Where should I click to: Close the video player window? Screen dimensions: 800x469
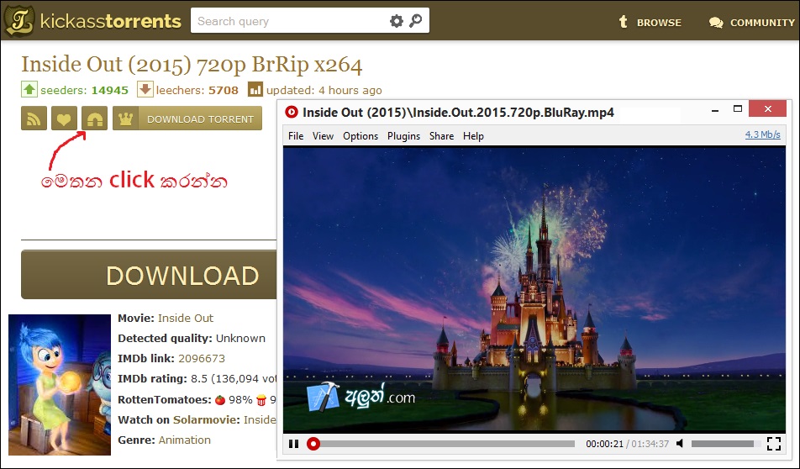click(x=767, y=108)
